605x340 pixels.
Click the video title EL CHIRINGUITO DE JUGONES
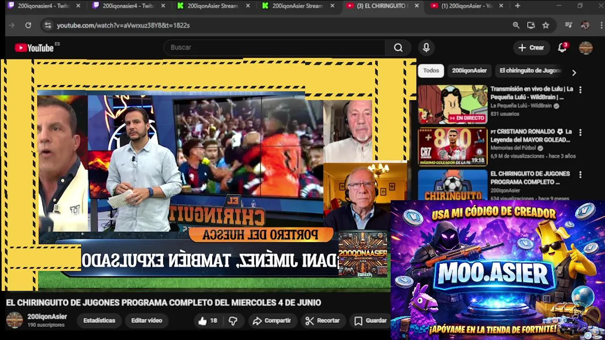[164, 303]
